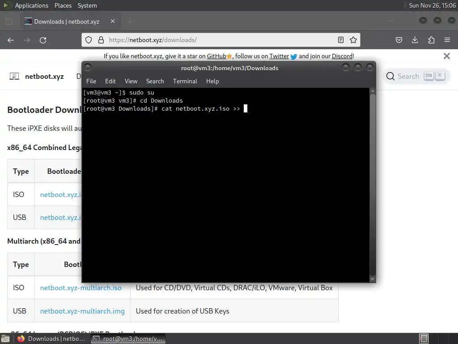Screen dimensions: 458x344
Task: Click the multiarch table Type header
Action: click(x=21, y=264)
